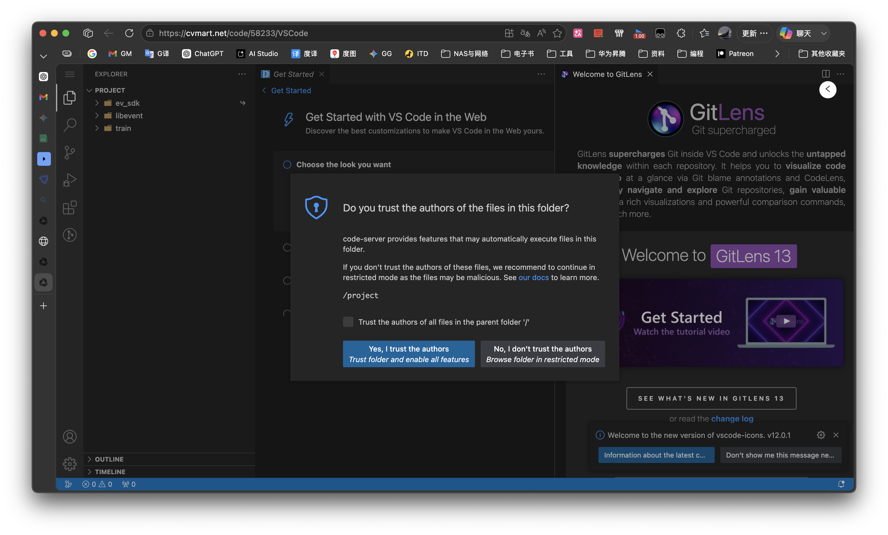The image size is (888, 535).
Task: Expand the ev_sdk folder
Action: (127, 103)
